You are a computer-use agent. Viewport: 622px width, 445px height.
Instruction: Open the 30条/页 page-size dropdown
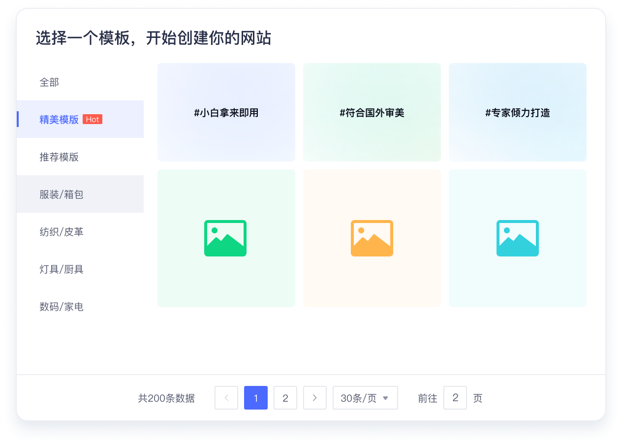365,398
